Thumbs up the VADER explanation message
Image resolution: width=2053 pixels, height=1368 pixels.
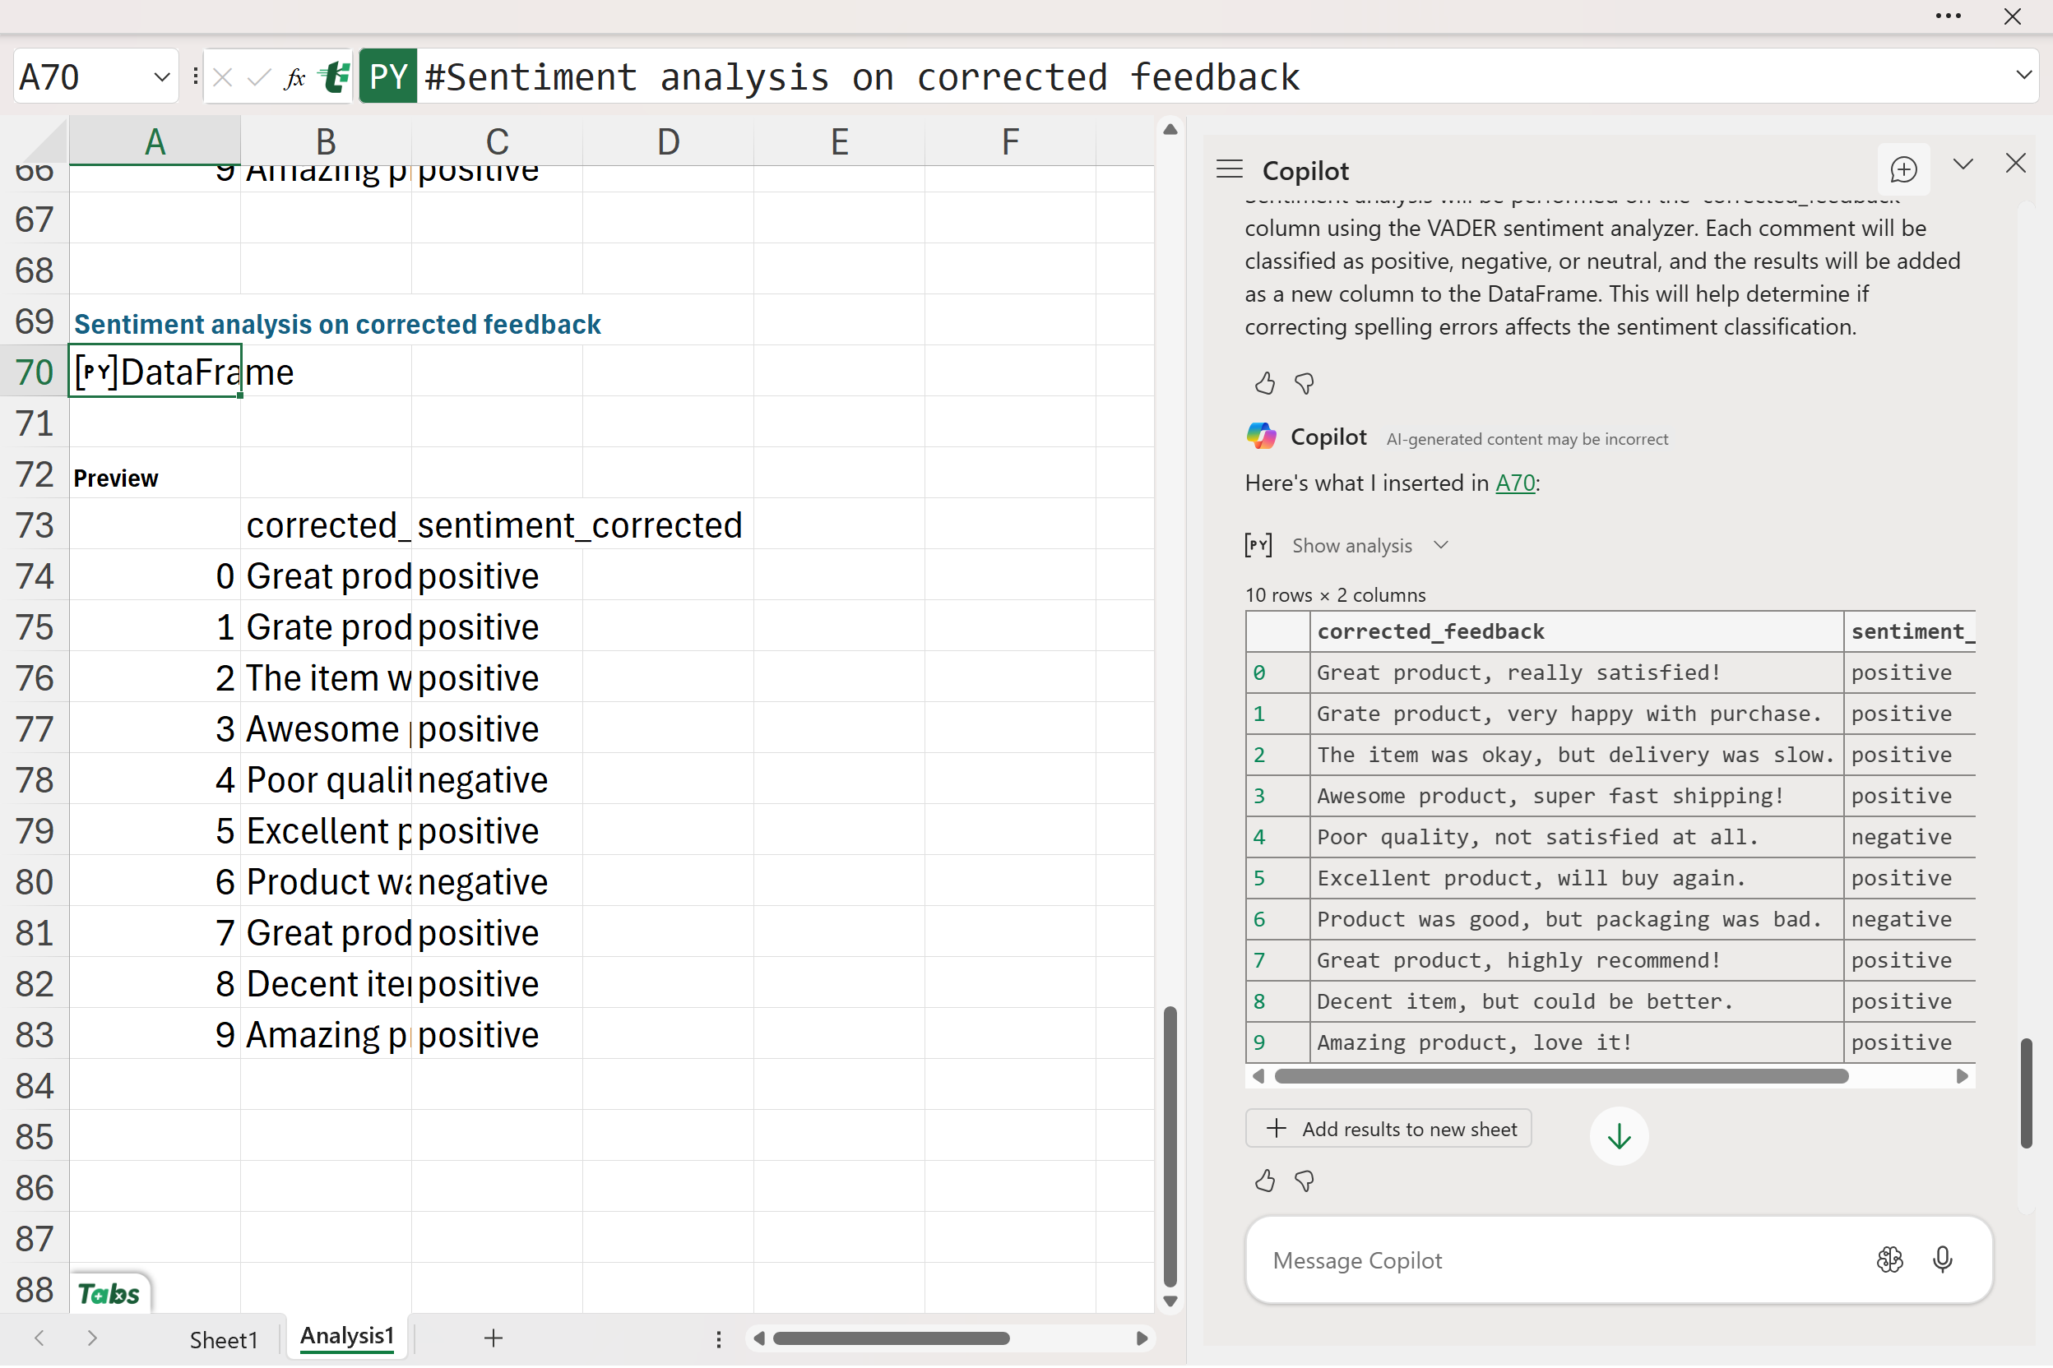coord(1265,383)
